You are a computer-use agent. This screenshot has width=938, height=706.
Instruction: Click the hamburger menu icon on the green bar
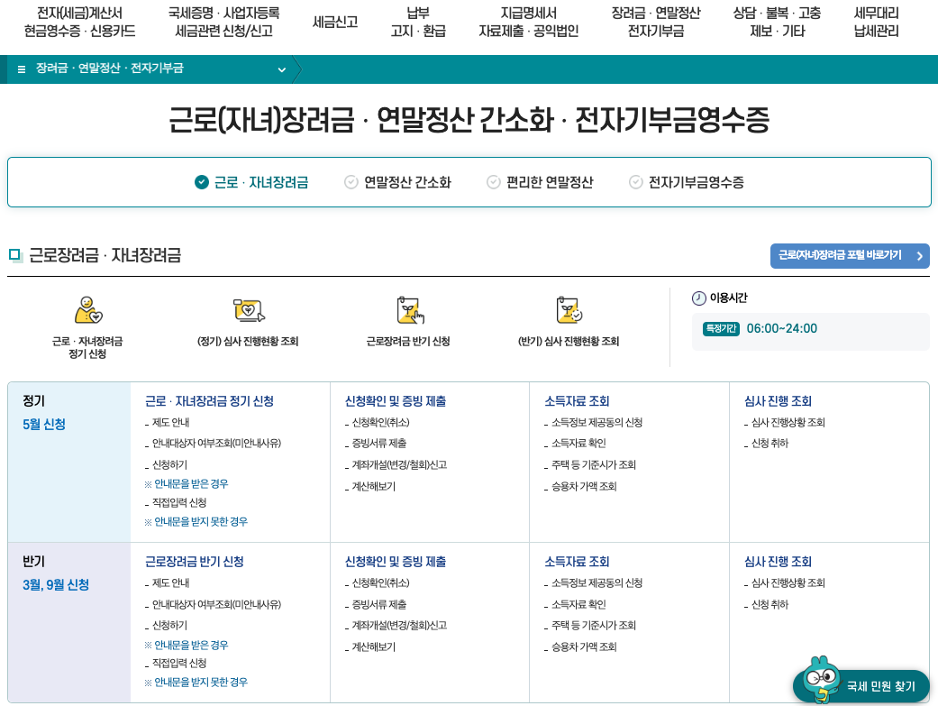pyautogui.click(x=21, y=69)
